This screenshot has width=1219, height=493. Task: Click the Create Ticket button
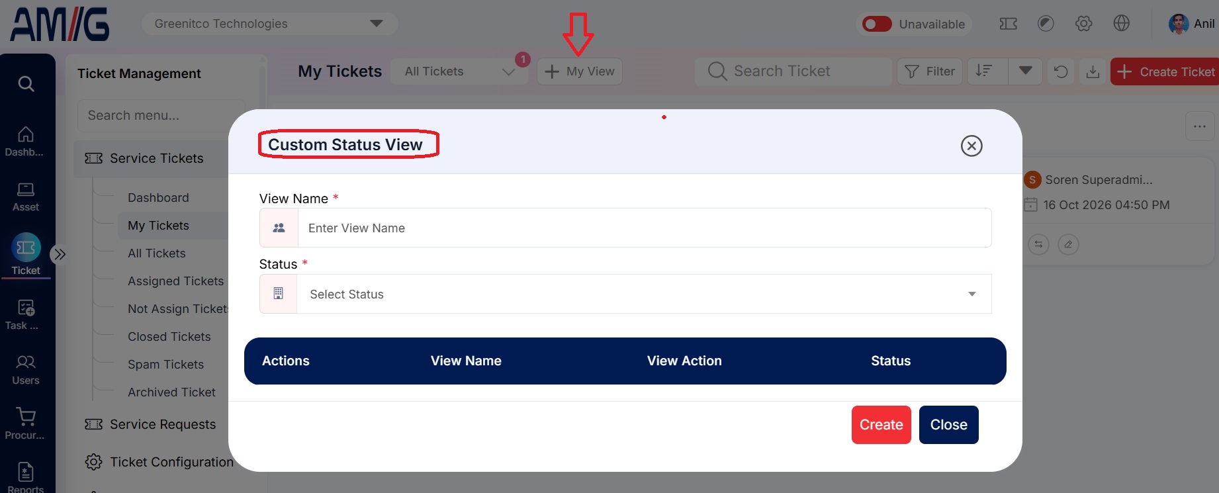pos(1166,71)
